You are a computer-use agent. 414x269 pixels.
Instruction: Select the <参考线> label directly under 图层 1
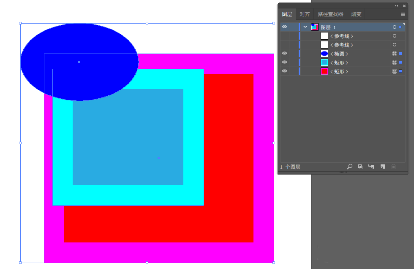tap(342, 36)
